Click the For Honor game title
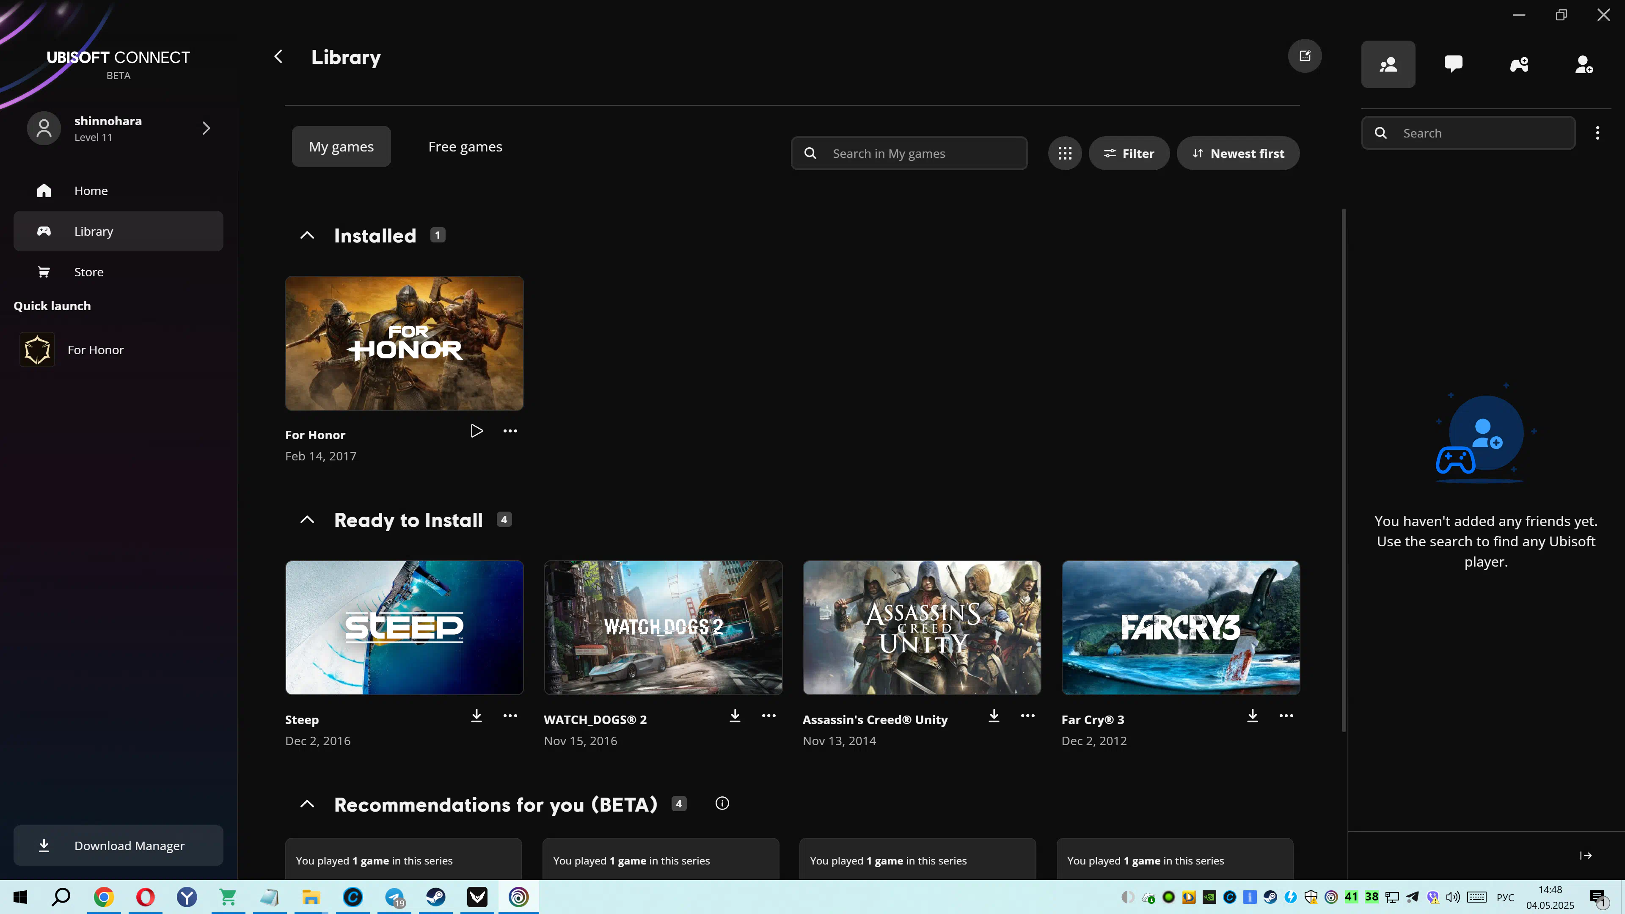Image resolution: width=1625 pixels, height=914 pixels. (x=315, y=435)
